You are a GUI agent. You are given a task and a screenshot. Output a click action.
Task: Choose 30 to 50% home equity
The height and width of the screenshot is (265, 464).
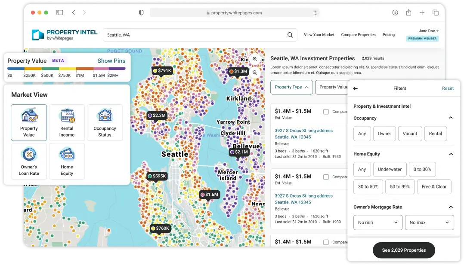click(368, 187)
